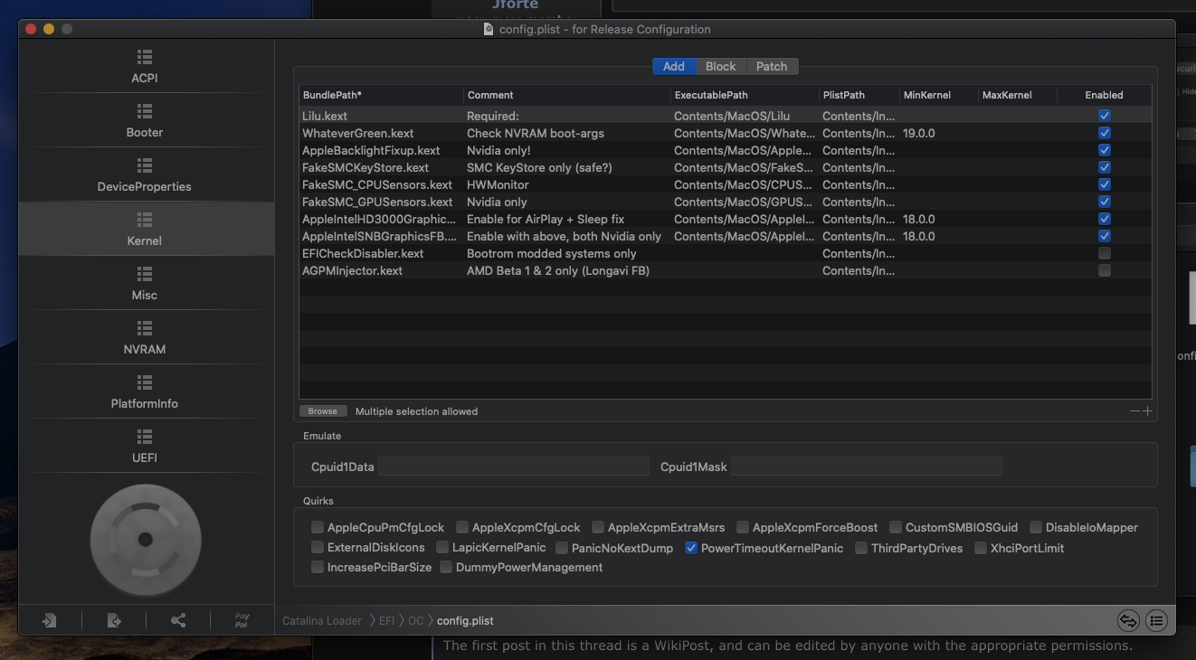Select the EFICheckDisabler.kext row name

pyautogui.click(x=363, y=253)
